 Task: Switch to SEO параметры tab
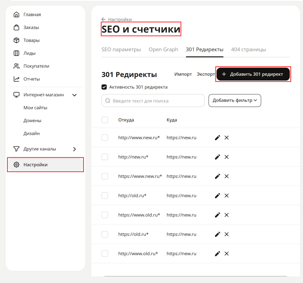(x=121, y=50)
